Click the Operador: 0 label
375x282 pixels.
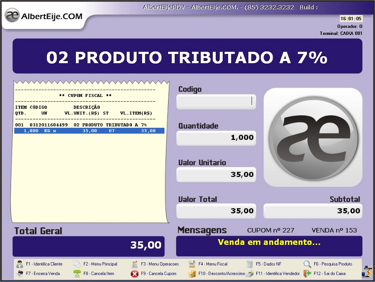pyautogui.click(x=350, y=27)
